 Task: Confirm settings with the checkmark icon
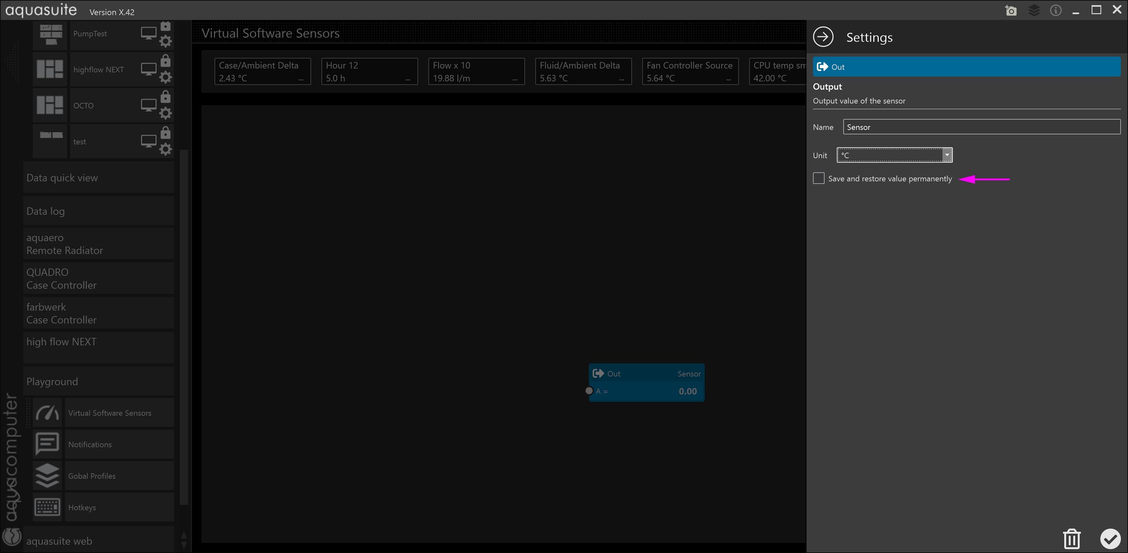pyautogui.click(x=1110, y=538)
